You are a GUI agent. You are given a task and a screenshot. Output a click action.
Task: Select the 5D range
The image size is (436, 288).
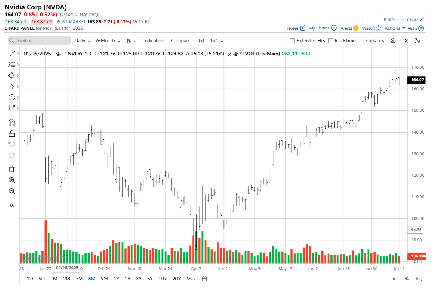(41, 279)
